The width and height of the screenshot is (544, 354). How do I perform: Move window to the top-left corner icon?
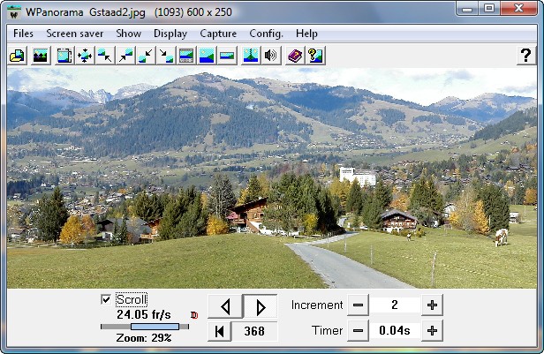click(105, 56)
